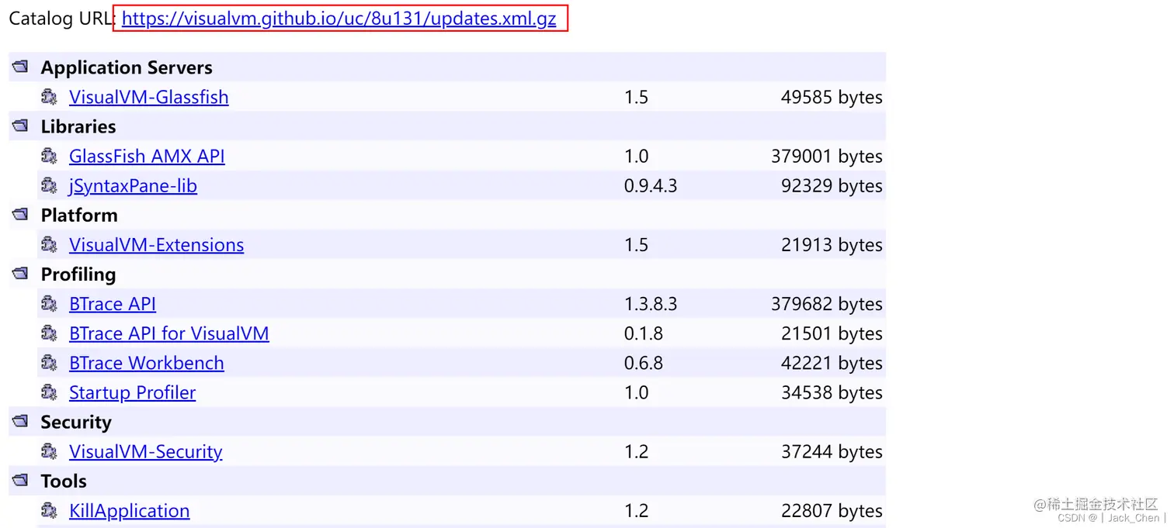Click the plugin icon beside VisualVM-Extensions

49,244
